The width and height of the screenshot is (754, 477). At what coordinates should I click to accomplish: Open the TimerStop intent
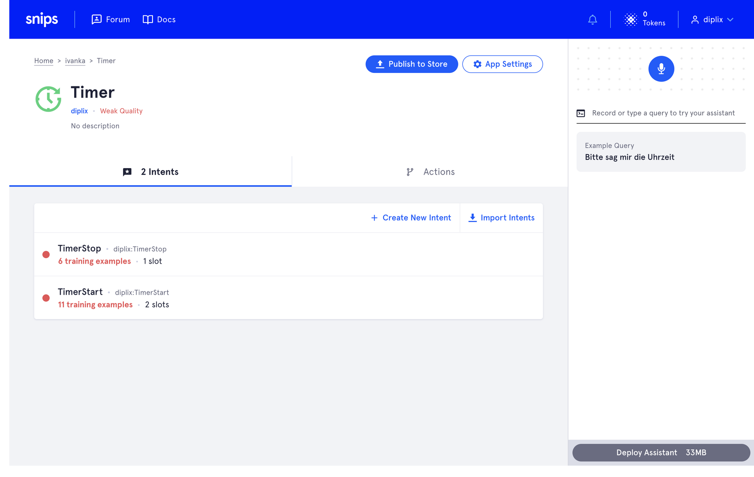289,254
